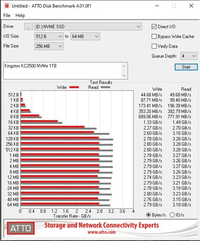This screenshot has height=241, width=200.
Task: Click the description box scroll up arrow
Action: pos(124,67)
